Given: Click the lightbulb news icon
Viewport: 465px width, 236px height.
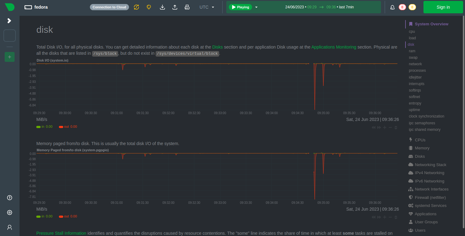Looking at the screenshot, I should pyautogui.click(x=149, y=7).
